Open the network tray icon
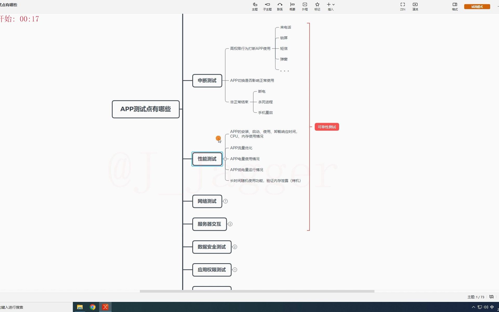 pos(480,307)
